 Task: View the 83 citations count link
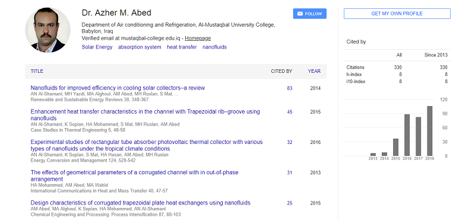pyautogui.click(x=290, y=88)
